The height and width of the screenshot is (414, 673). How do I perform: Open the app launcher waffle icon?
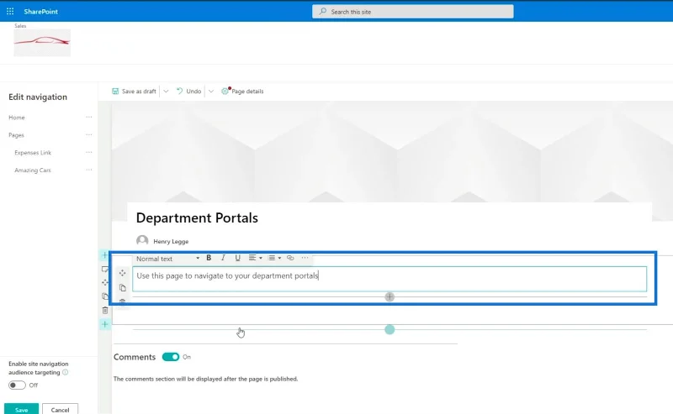10,12
